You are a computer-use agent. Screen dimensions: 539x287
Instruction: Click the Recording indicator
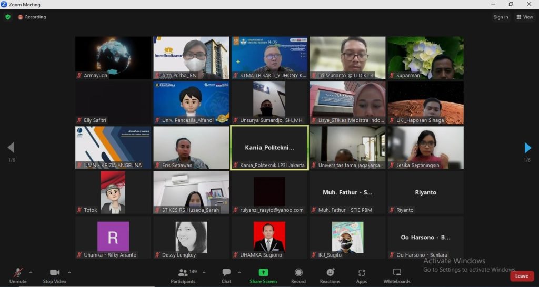coord(32,17)
